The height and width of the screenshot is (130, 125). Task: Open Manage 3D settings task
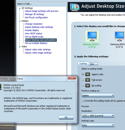pos(34,14)
